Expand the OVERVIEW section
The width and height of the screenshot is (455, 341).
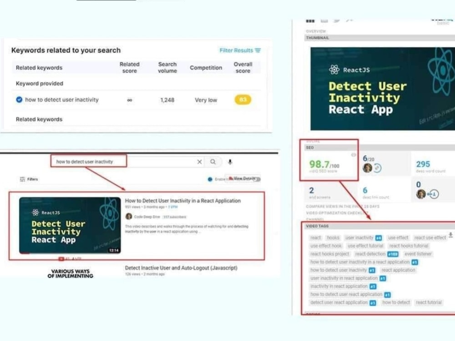tap(316, 31)
